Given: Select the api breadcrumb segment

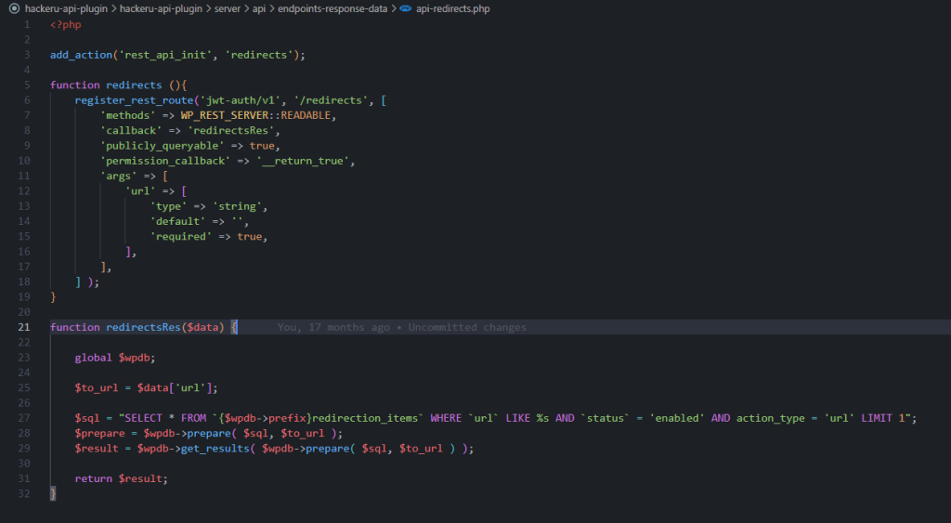Looking at the screenshot, I should 260,8.
